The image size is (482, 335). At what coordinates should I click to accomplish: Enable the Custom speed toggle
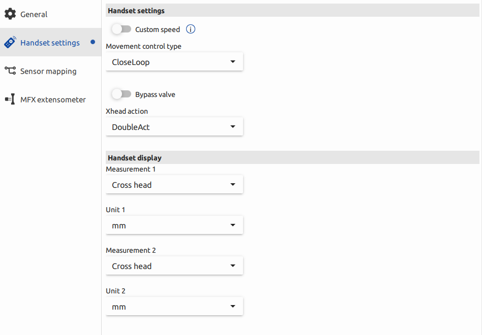pyautogui.click(x=121, y=29)
